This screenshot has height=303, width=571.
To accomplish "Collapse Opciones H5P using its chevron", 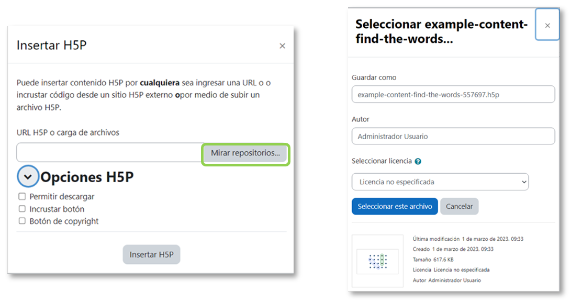I will [28, 176].
